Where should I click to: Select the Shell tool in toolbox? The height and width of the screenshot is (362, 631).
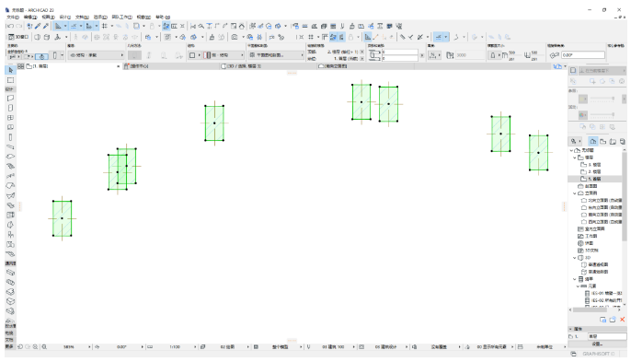[x=10, y=195]
